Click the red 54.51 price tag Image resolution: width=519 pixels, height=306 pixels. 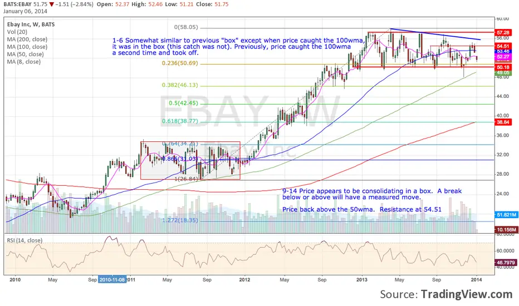[x=503, y=46]
